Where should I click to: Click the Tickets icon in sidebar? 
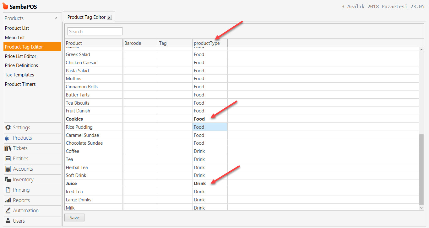(x=8, y=148)
